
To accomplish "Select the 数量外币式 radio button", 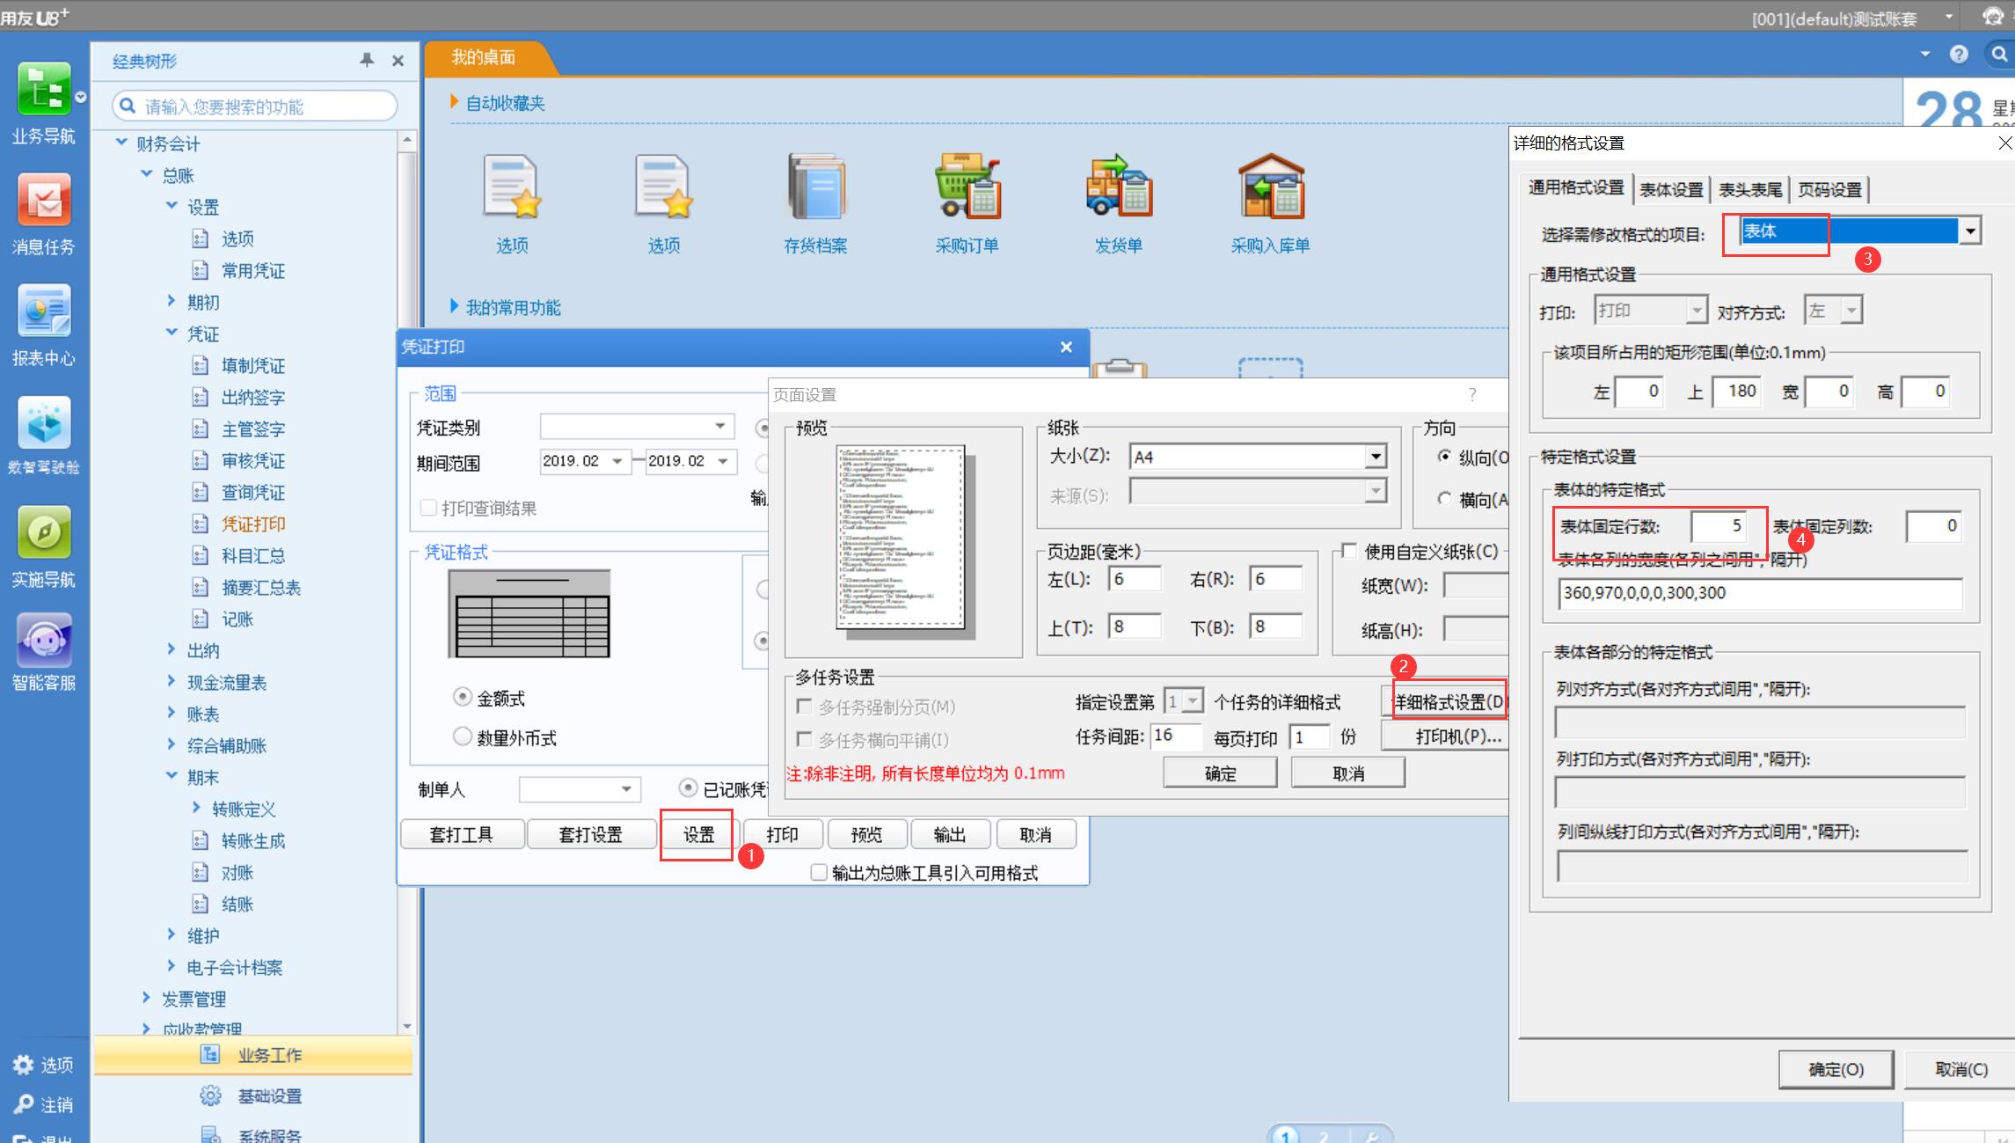I will [x=463, y=736].
